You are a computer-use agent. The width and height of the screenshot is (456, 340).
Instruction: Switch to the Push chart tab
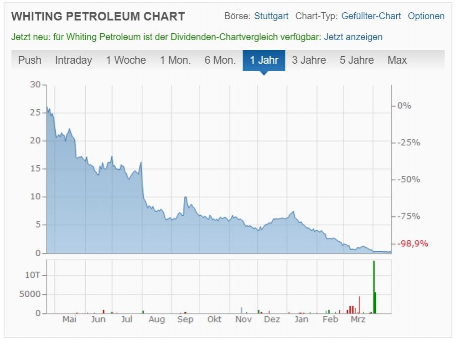point(29,60)
